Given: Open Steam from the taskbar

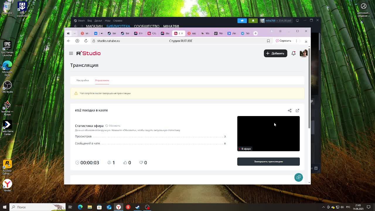Looking at the screenshot, I should click(x=137, y=207).
